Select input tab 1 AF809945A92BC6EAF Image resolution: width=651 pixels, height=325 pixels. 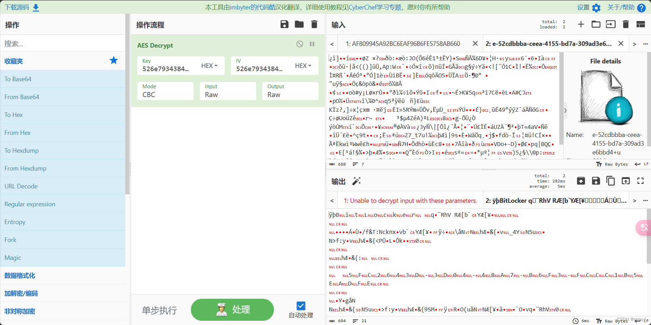click(x=403, y=44)
